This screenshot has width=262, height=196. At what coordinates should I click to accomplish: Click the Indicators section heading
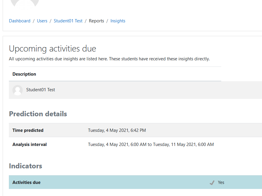26,166
